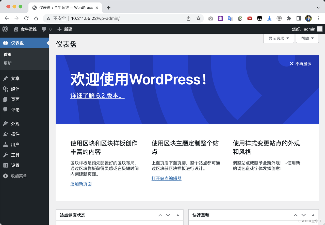This screenshot has height=225, width=325.
Task: Select the 媒体 library icon in sidebar
Action: point(6,89)
